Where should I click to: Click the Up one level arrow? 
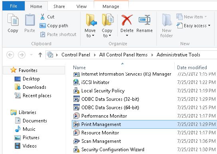[x=40, y=55]
